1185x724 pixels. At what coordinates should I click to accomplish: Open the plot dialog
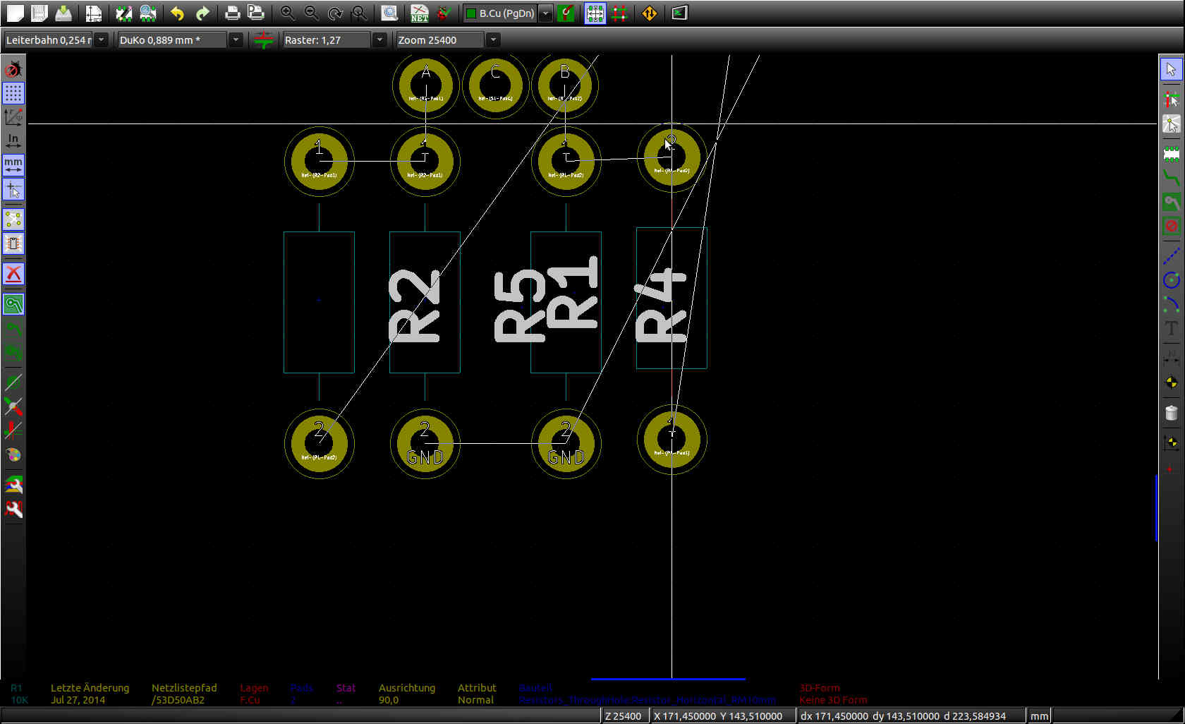pyautogui.click(x=256, y=13)
